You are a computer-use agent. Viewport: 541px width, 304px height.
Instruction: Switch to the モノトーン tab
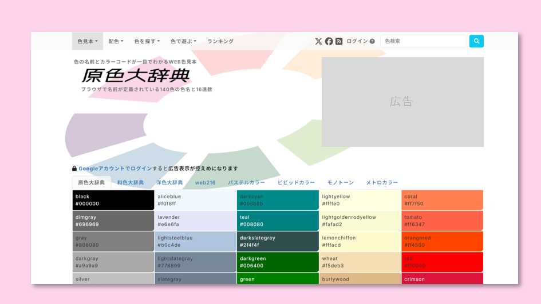point(341,182)
